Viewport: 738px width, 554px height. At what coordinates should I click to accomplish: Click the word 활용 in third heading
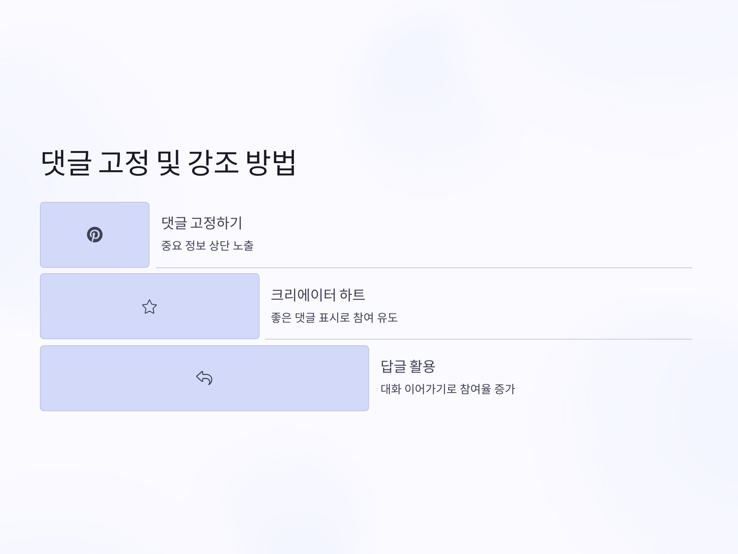422,366
